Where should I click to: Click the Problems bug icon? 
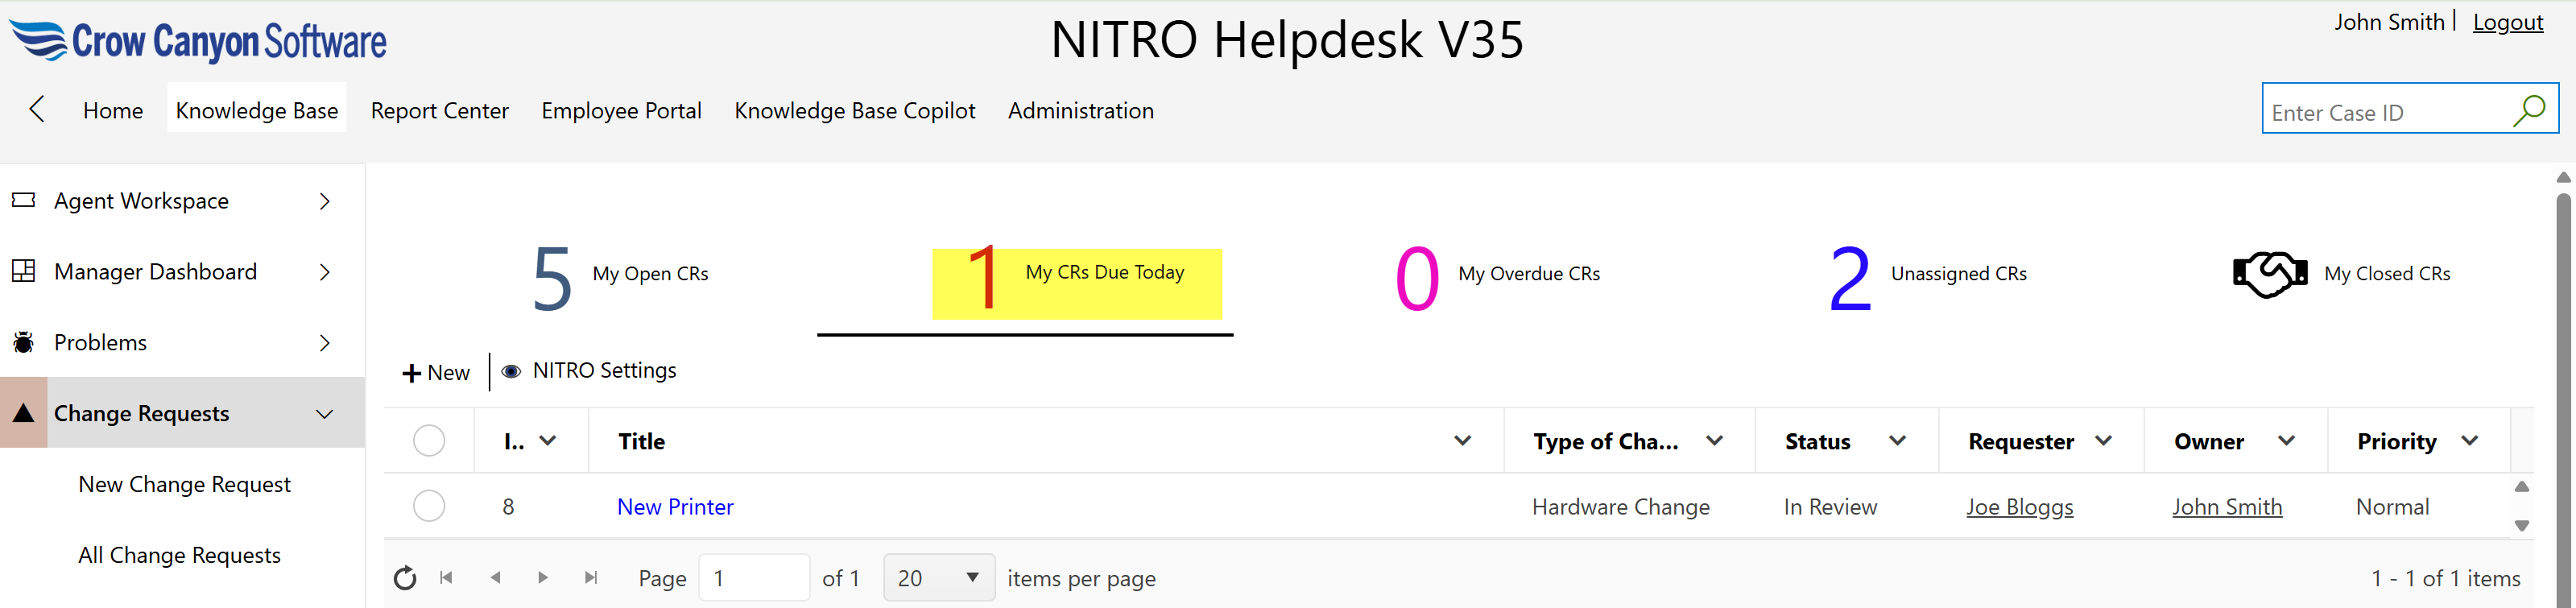(x=23, y=342)
